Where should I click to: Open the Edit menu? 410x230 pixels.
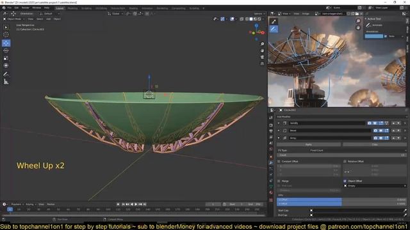[x=17, y=8]
